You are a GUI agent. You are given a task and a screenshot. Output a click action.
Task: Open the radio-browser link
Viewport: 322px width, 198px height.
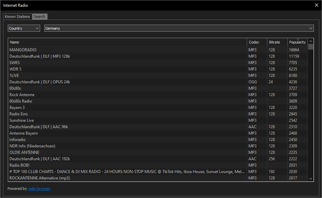coord(39,189)
